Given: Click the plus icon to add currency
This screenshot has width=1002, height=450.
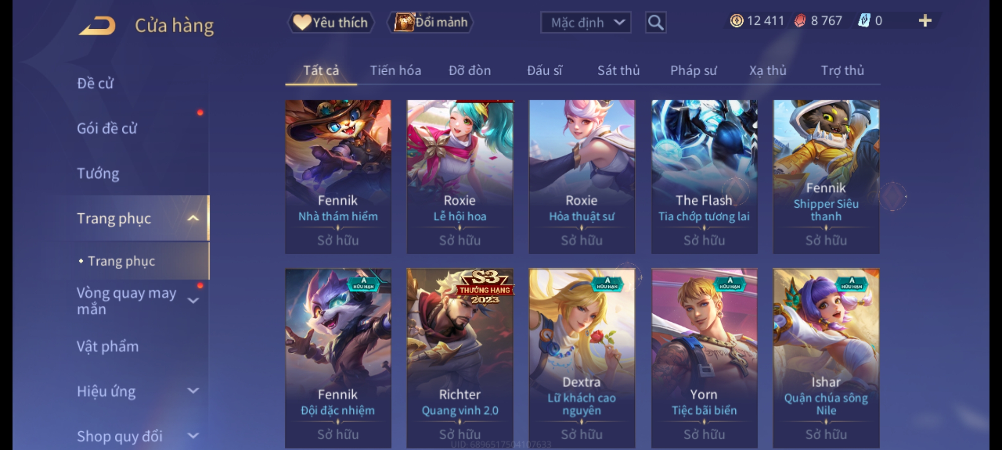Looking at the screenshot, I should tap(925, 21).
